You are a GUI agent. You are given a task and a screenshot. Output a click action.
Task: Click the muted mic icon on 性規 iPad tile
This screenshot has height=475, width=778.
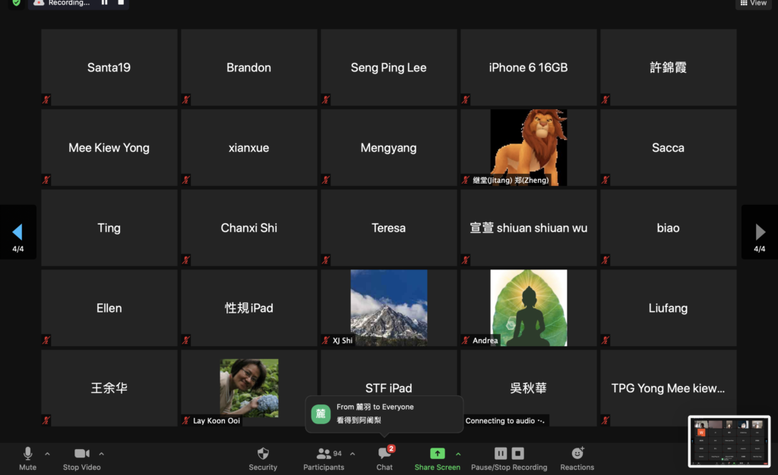[186, 340]
